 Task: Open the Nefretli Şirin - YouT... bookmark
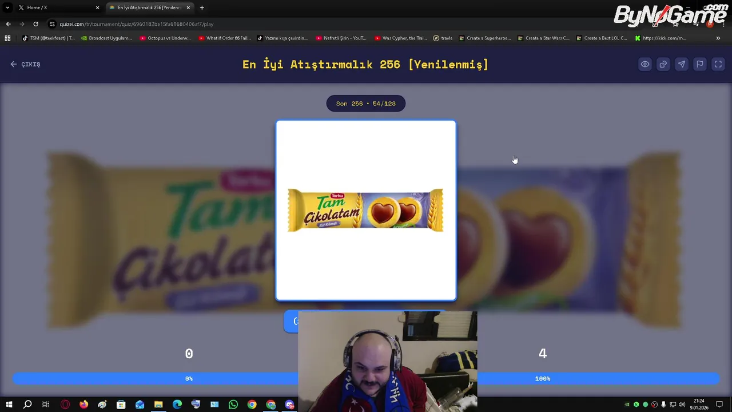(341, 38)
